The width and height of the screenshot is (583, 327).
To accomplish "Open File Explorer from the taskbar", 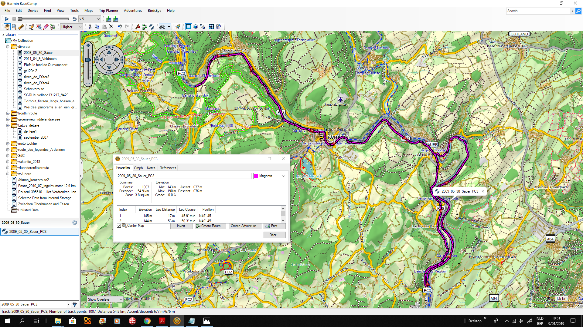I will tap(58, 321).
